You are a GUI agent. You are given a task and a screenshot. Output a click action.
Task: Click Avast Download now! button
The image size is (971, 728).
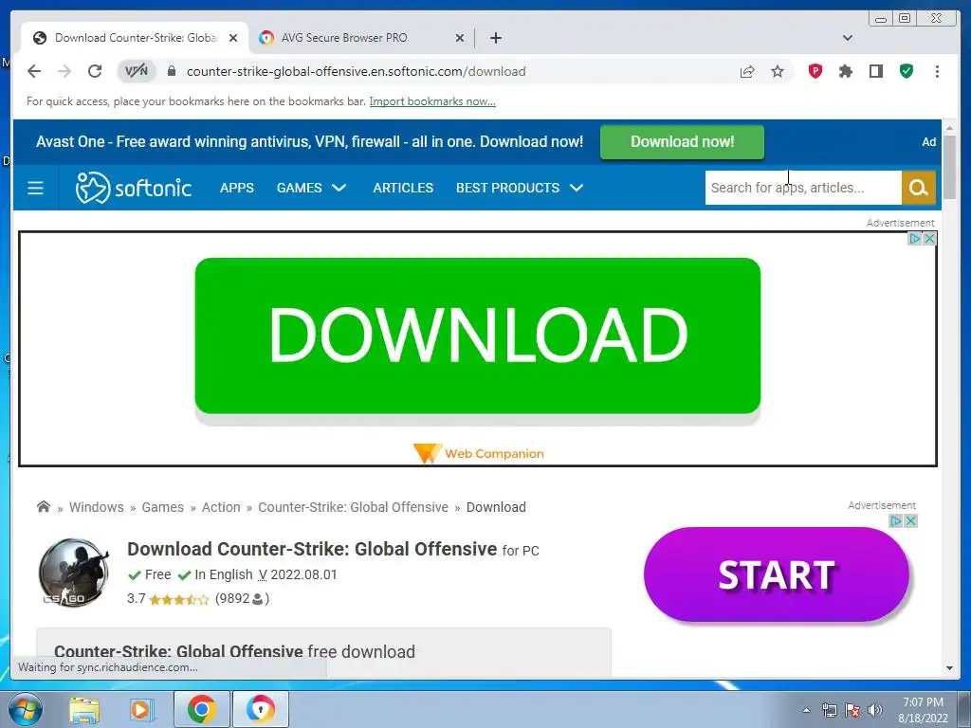pyautogui.click(x=682, y=142)
